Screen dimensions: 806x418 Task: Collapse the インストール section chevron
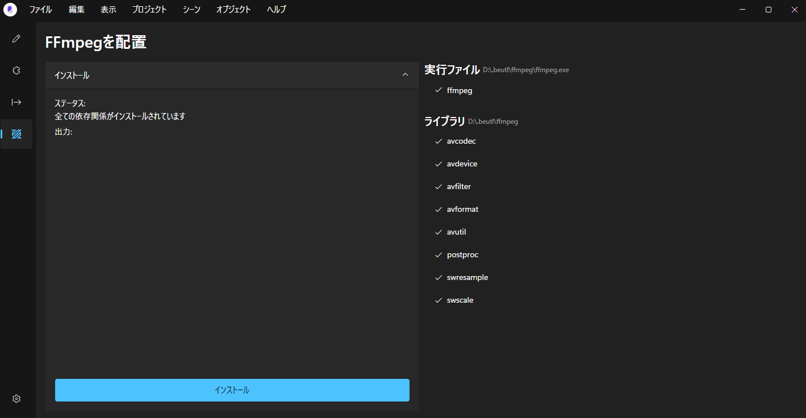click(405, 75)
